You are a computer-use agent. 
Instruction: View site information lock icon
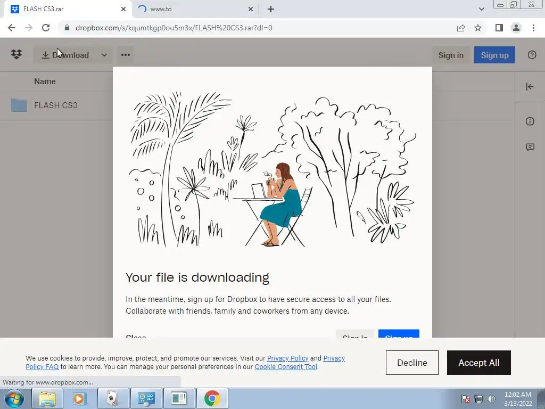pos(67,28)
